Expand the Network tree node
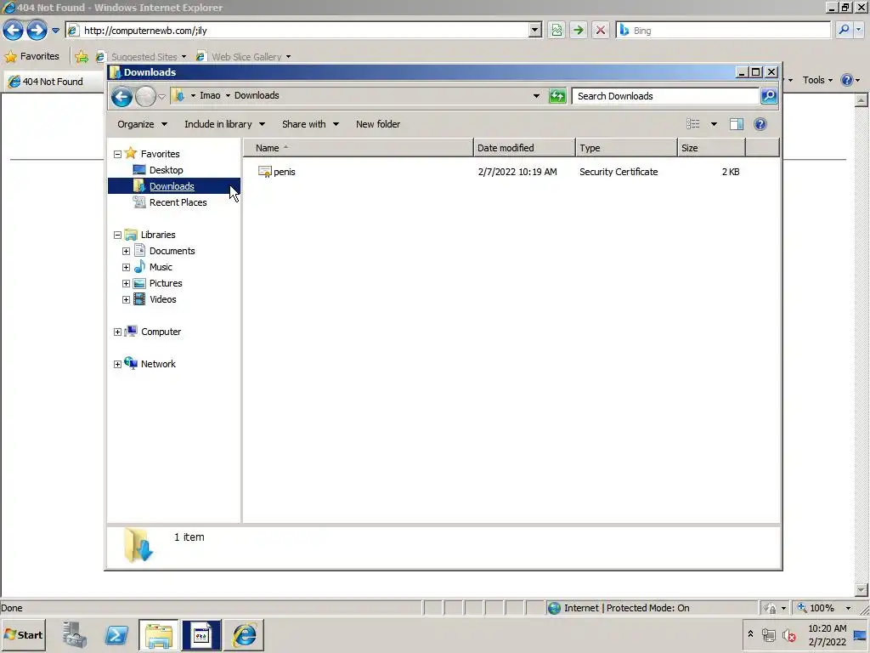This screenshot has width=870, height=653. click(x=117, y=365)
